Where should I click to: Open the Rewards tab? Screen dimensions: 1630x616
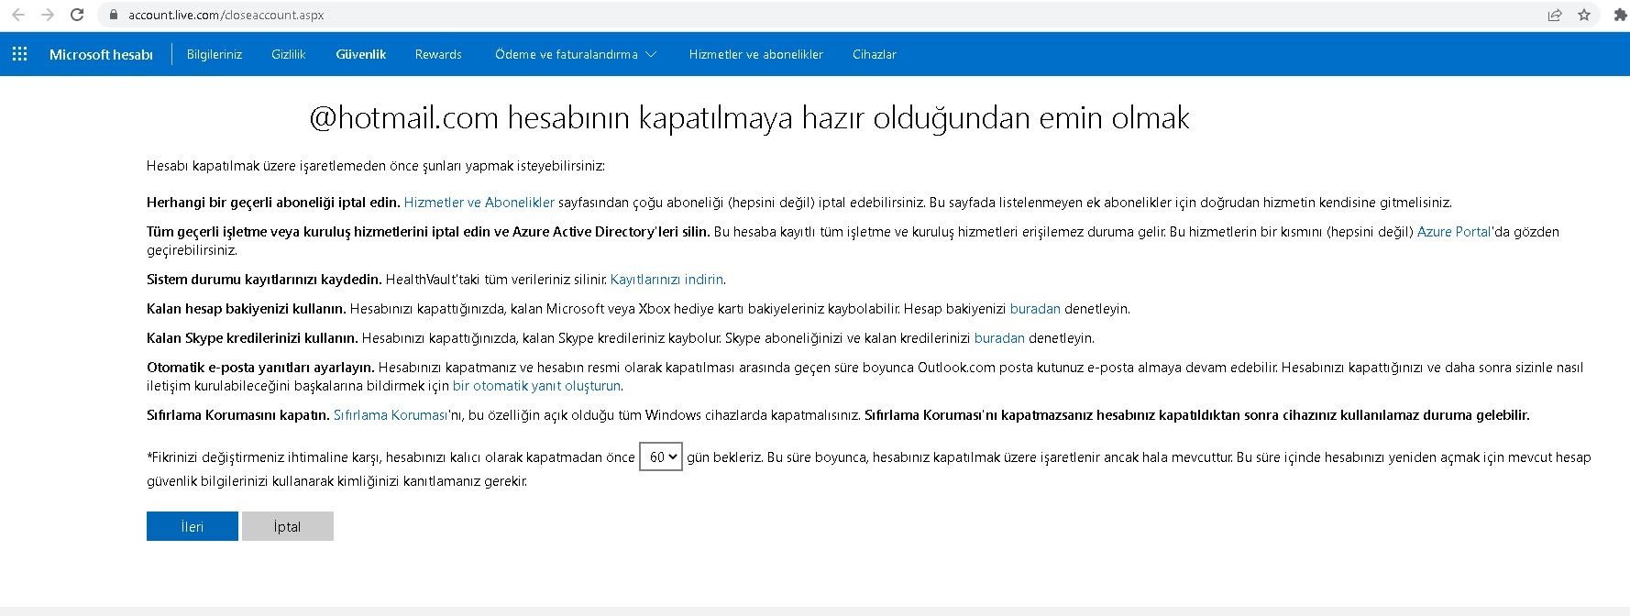pyautogui.click(x=438, y=54)
